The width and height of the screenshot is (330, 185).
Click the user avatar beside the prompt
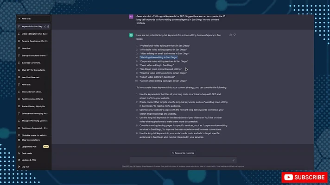(131, 16)
